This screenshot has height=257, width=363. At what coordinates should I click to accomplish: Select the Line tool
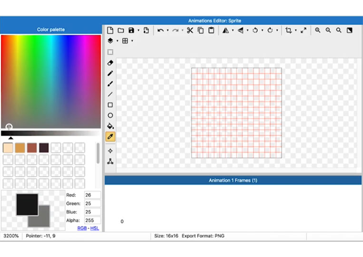point(110,94)
